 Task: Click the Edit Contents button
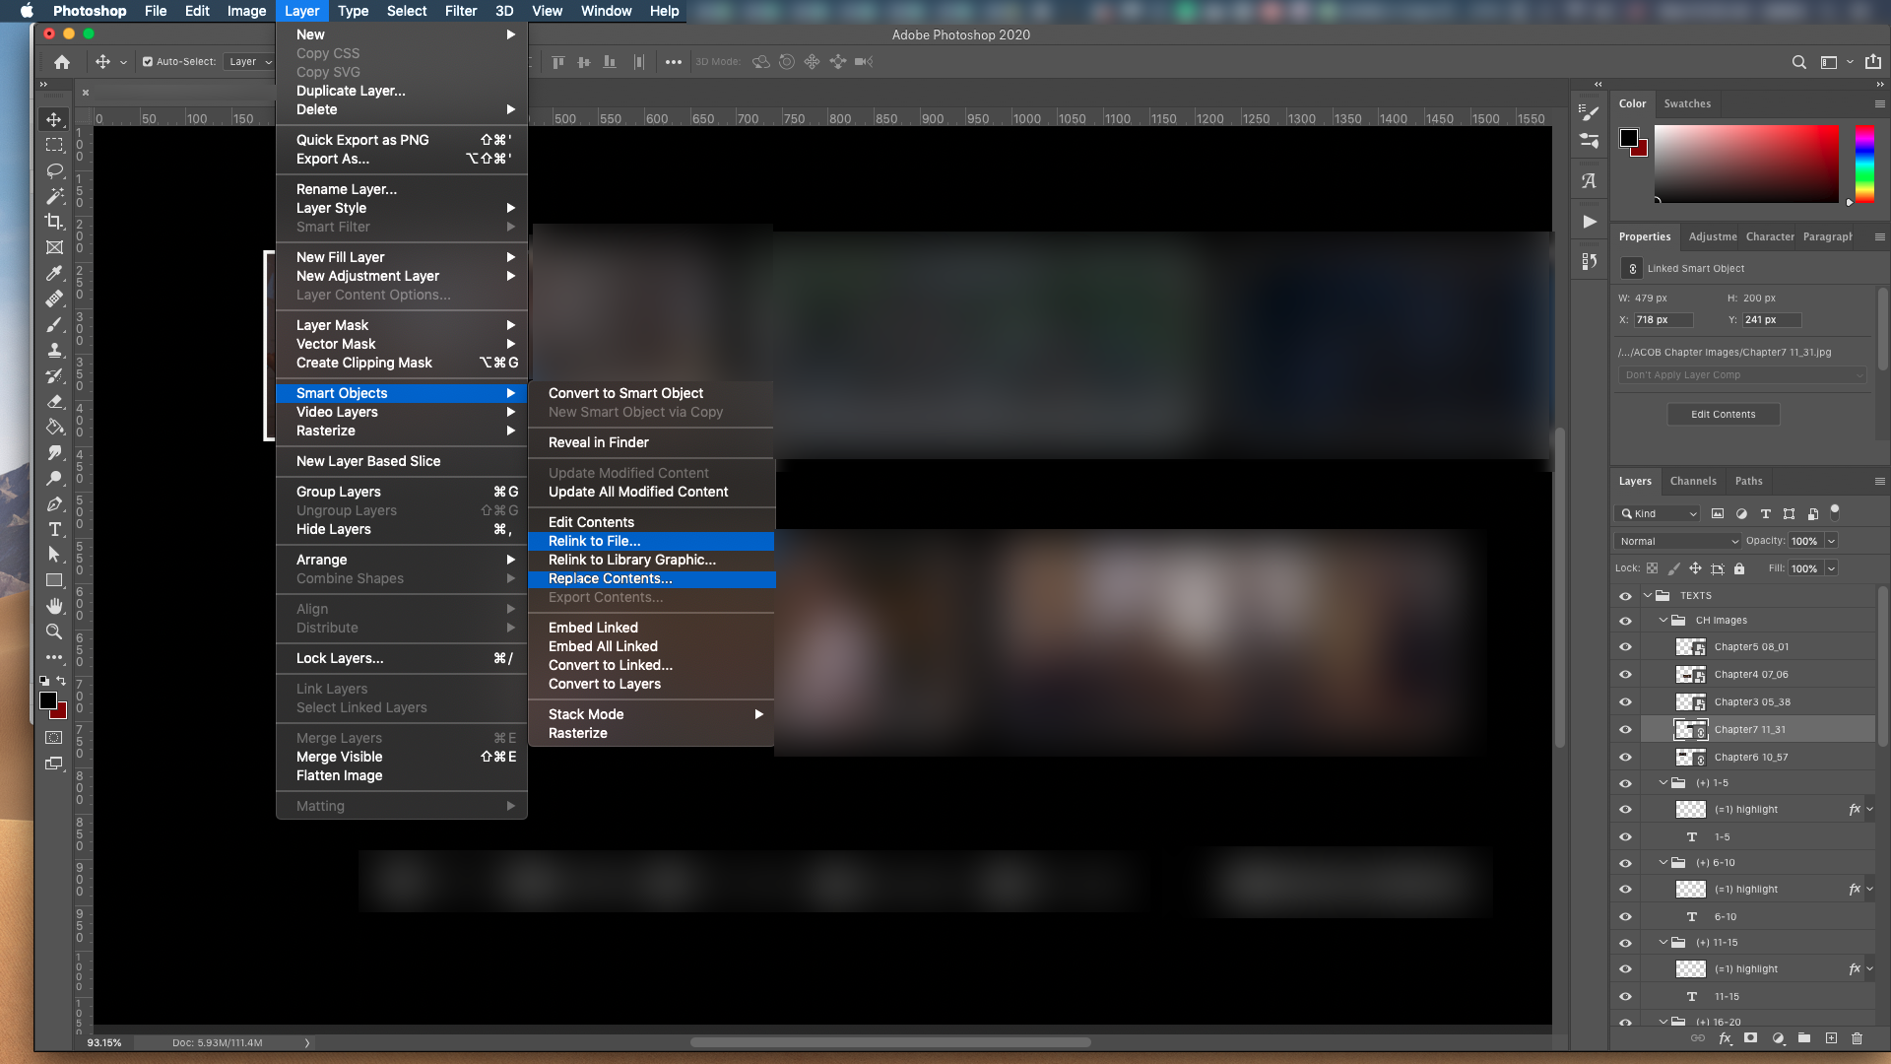1723,414
